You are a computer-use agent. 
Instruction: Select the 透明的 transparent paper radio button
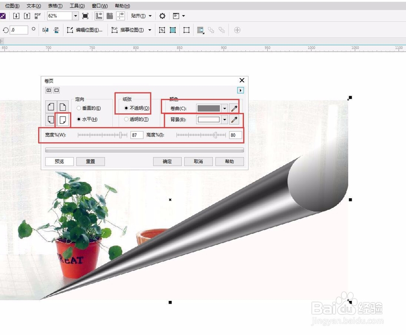(127, 119)
